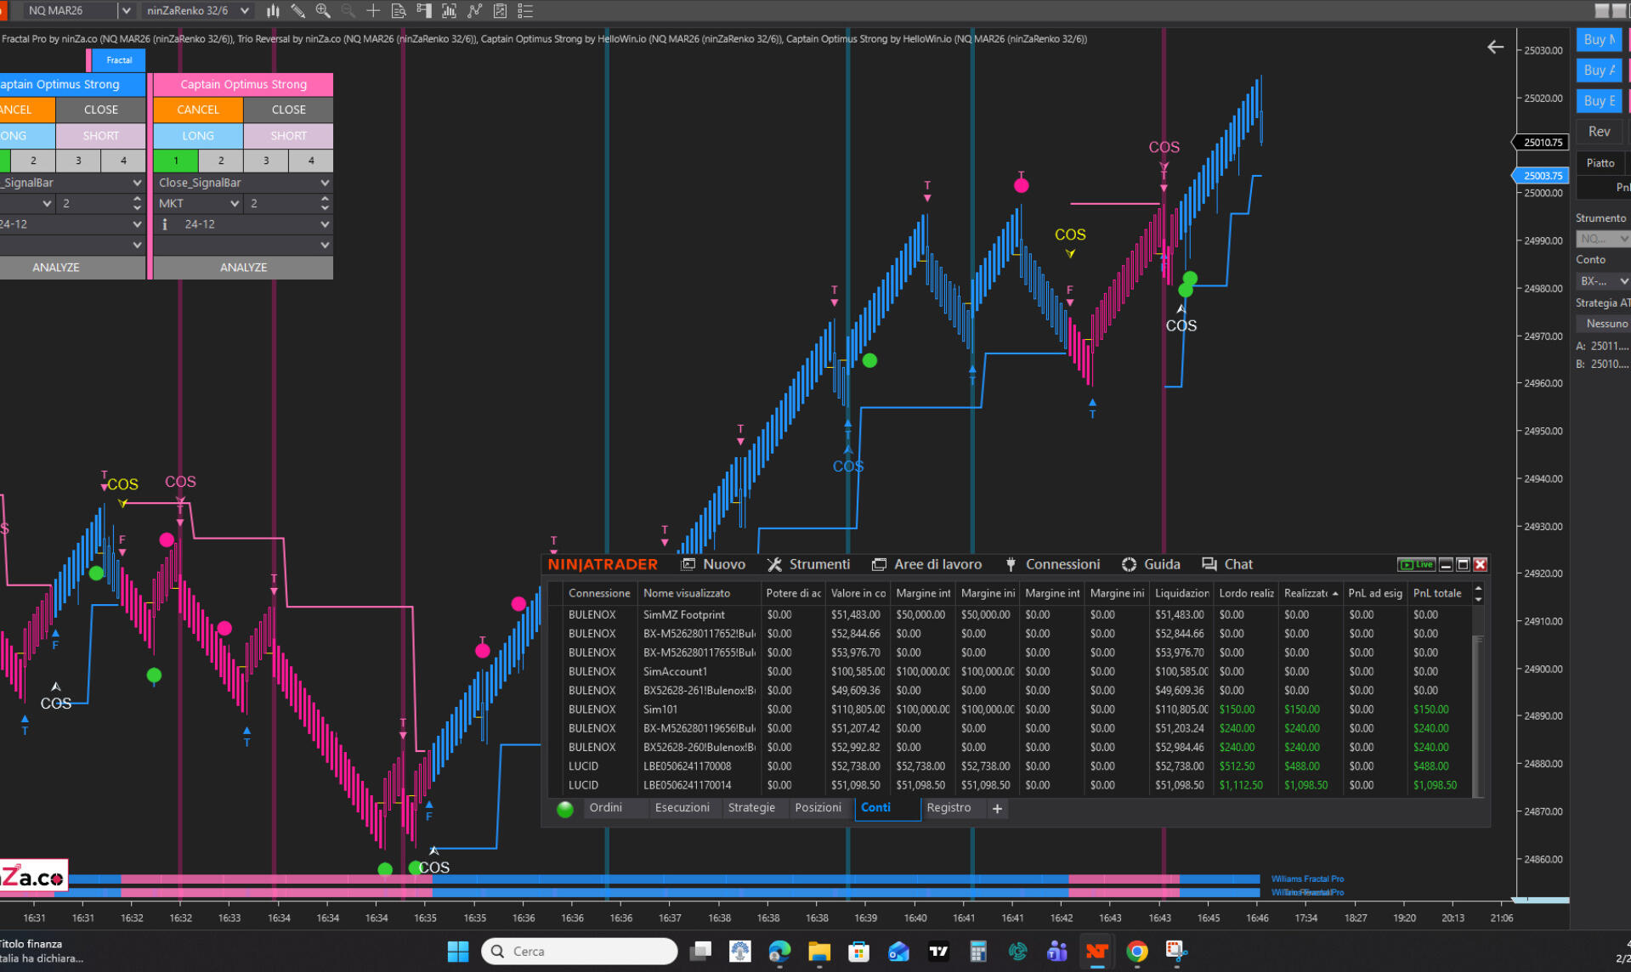Sort by the PnL totale column header
Screen dimensions: 1631x972
[1436, 593]
